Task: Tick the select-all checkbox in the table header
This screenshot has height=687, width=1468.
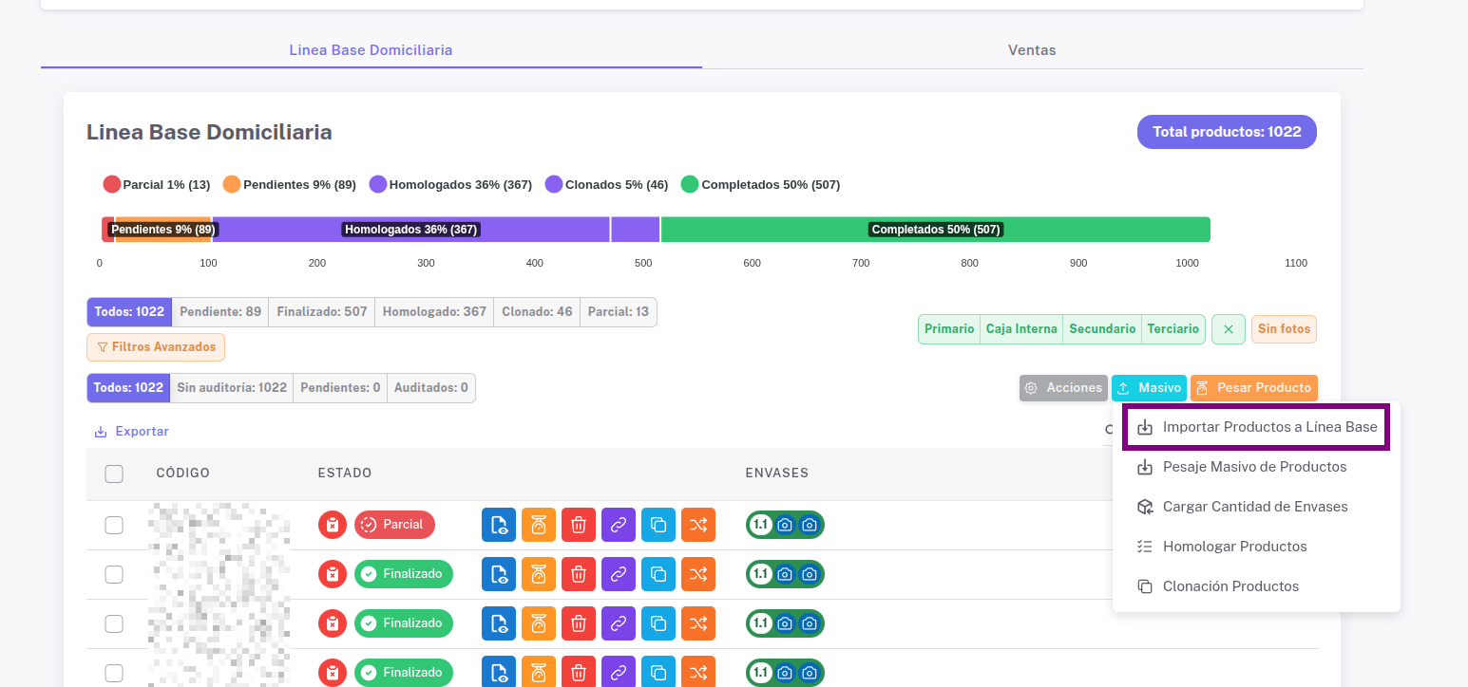Action: point(114,473)
